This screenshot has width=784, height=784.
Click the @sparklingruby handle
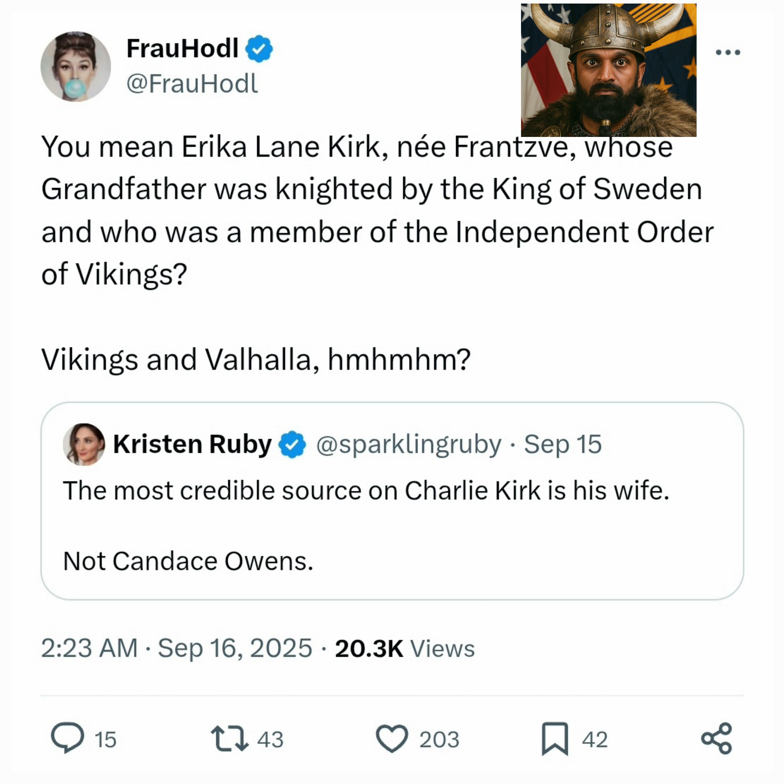tap(409, 444)
